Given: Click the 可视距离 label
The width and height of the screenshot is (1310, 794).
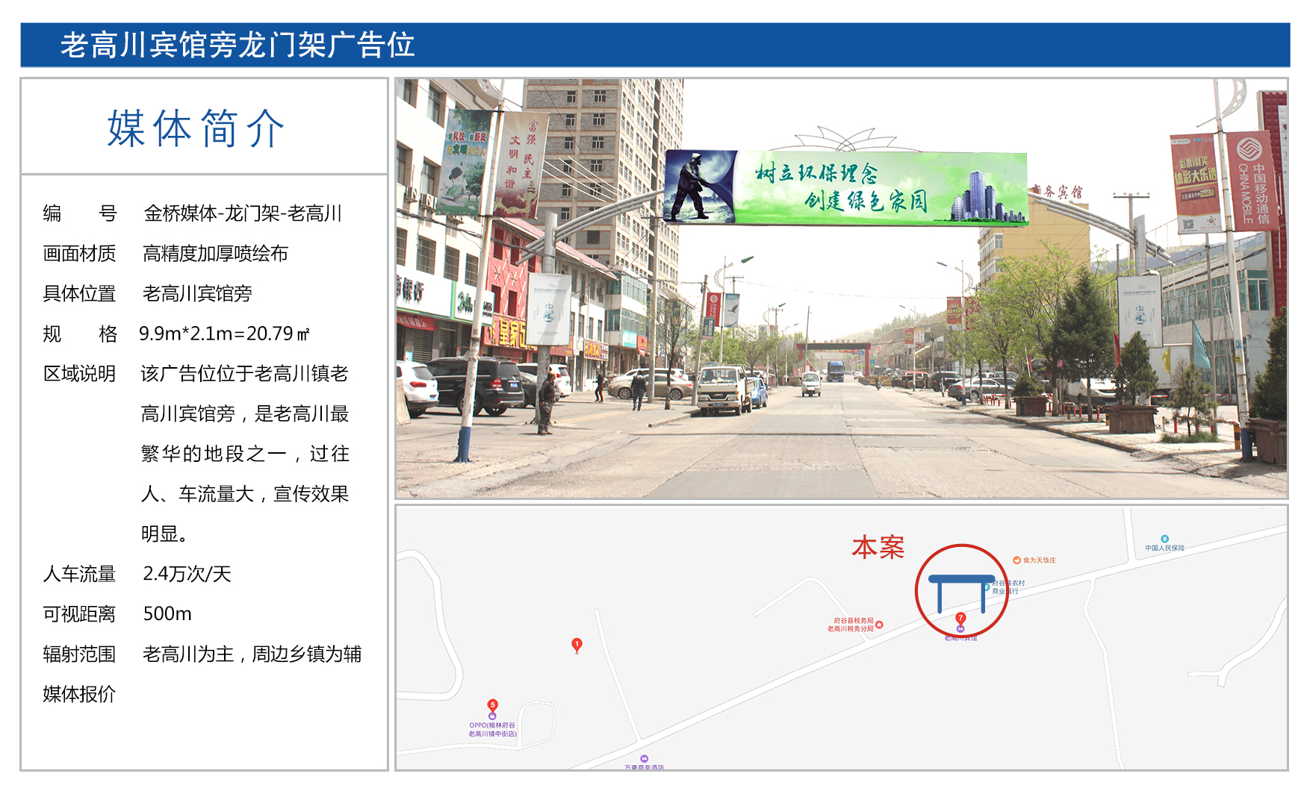Looking at the screenshot, I should click(x=79, y=613).
